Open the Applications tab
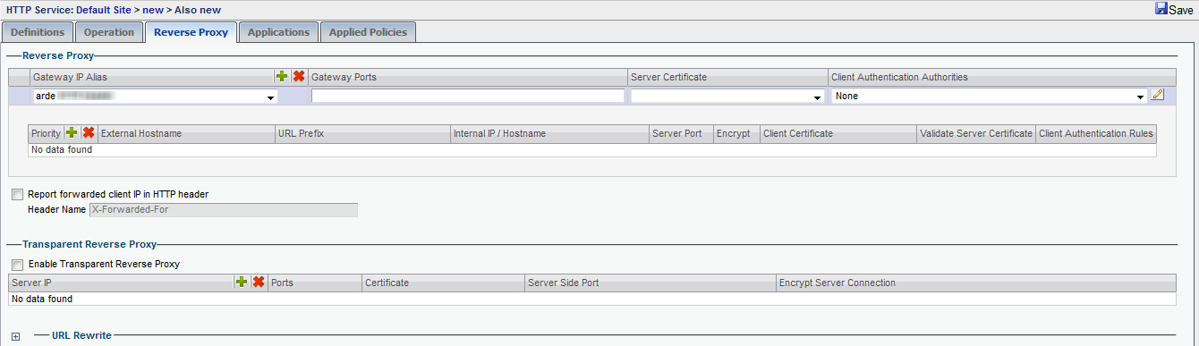The height and width of the screenshot is (346, 1199). pos(278,32)
